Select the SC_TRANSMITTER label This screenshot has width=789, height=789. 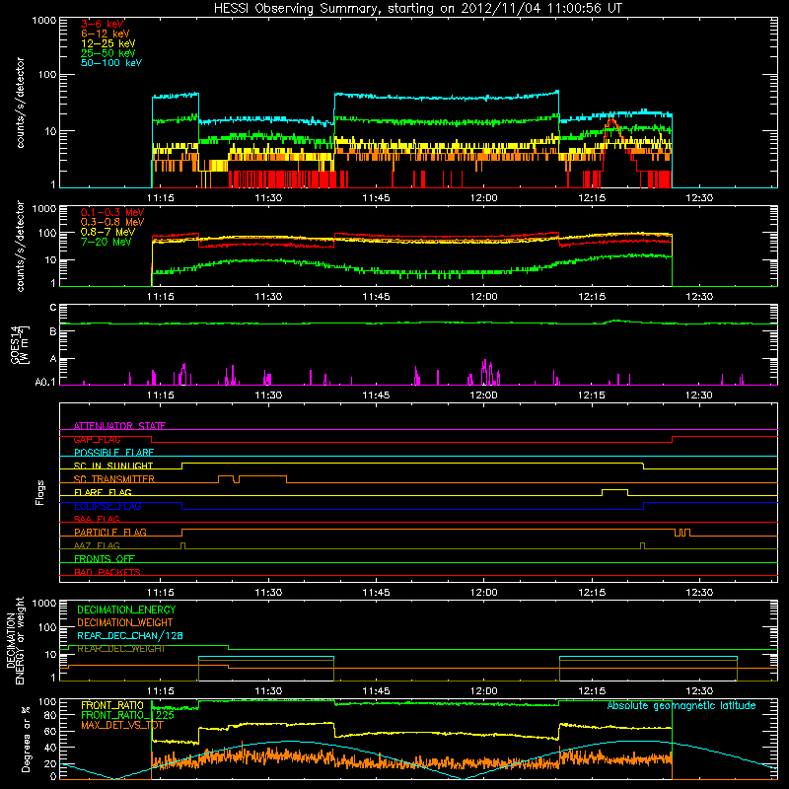click(113, 479)
